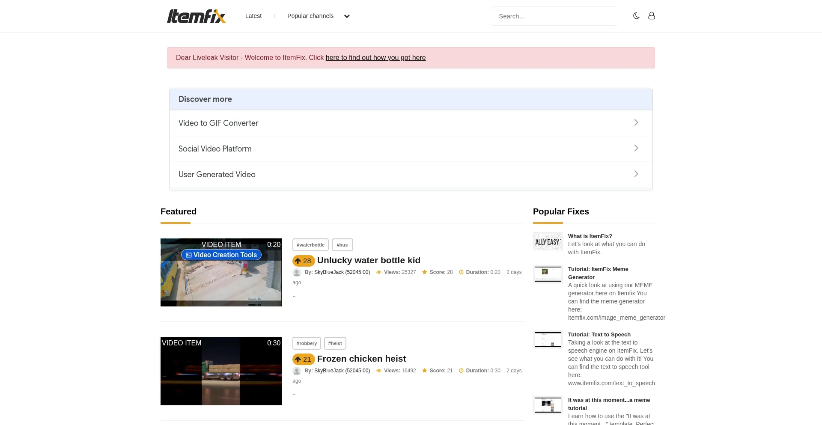
Task: Follow 'here to find out how you got here' link
Action: pyautogui.click(x=375, y=57)
